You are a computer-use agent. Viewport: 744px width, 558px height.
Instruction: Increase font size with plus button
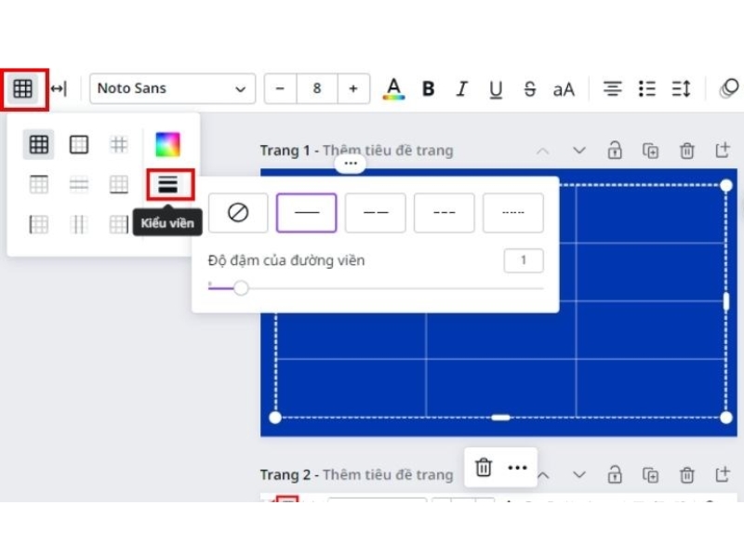pyautogui.click(x=353, y=89)
